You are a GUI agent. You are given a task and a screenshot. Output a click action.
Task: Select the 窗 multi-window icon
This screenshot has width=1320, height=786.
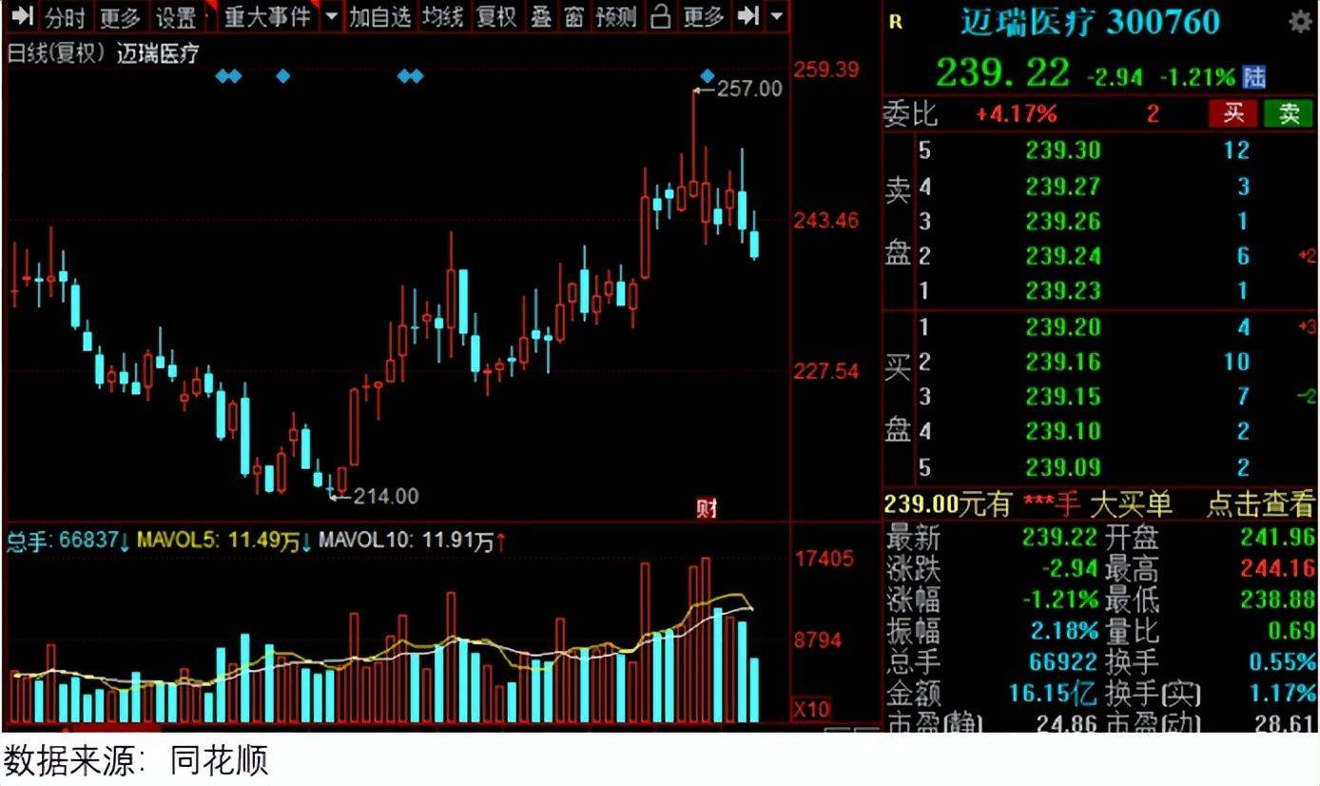point(573,16)
